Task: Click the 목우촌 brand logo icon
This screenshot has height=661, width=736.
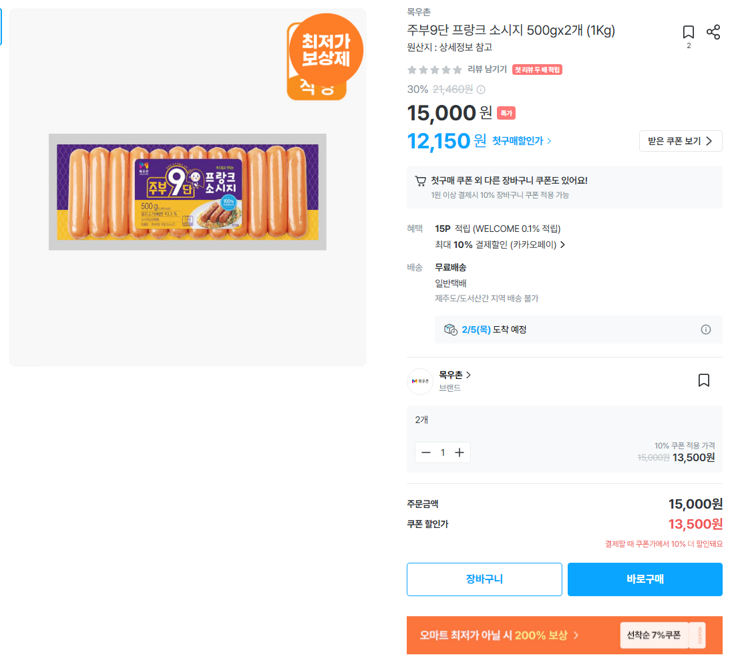Action: coord(420,381)
